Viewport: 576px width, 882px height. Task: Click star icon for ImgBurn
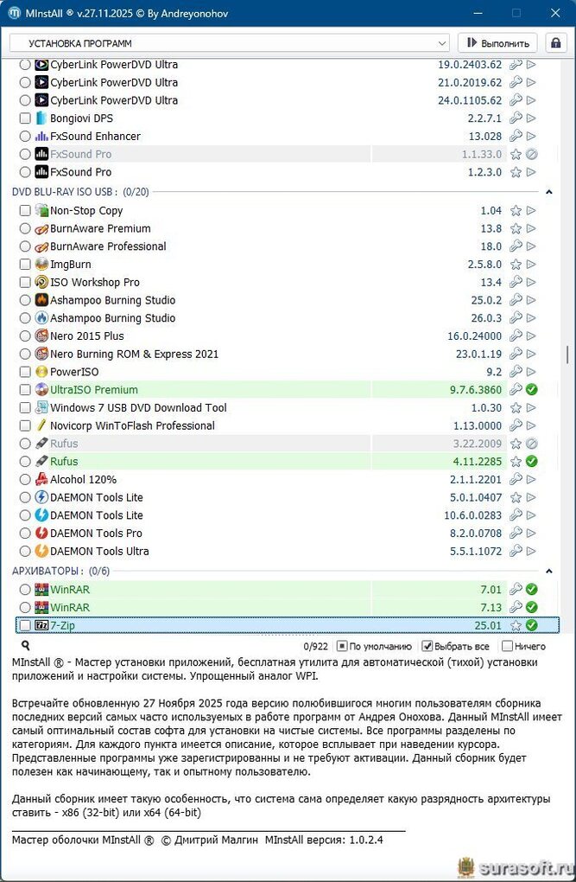tap(516, 265)
